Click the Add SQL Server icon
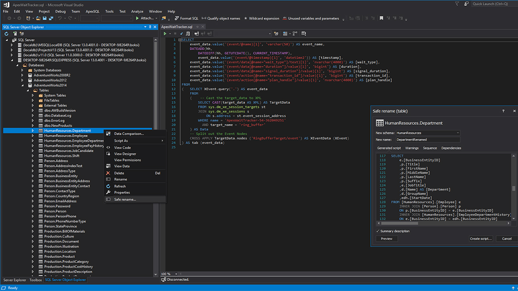 click(14, 34)
